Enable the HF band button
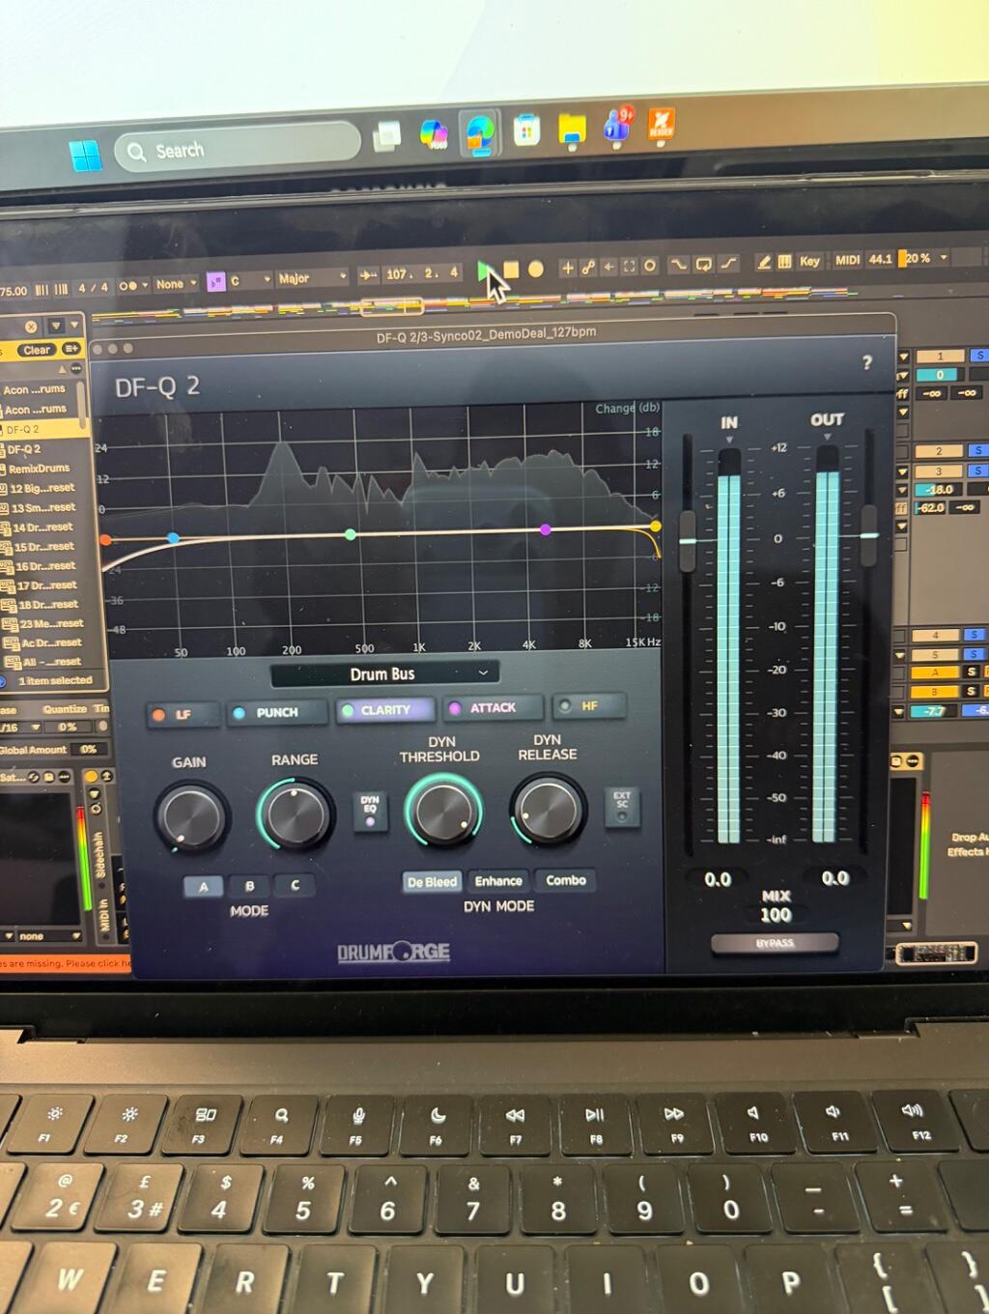Viewport: 989px width, 1314px height. click(588, 706)
